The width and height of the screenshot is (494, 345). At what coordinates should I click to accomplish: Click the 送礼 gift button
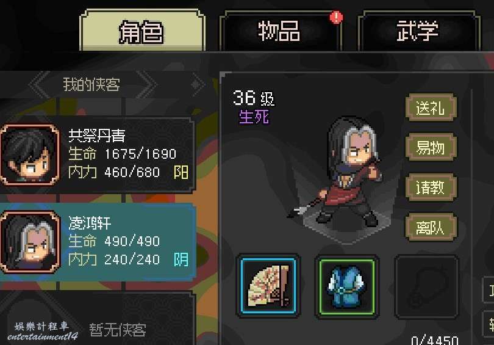click(431, 107)
